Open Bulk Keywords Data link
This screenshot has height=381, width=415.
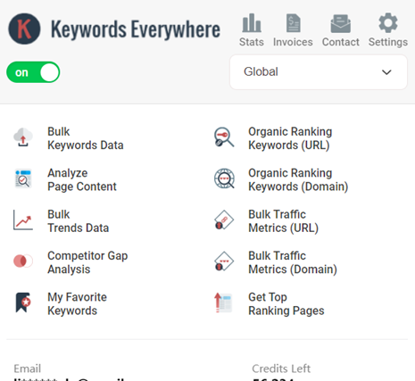pyautogui.click(x=86, y=138)
